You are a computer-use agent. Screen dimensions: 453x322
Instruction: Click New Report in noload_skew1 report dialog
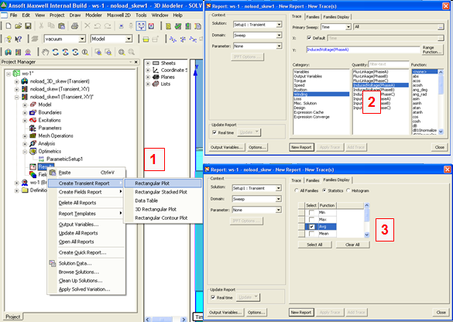tap(301, 147)
